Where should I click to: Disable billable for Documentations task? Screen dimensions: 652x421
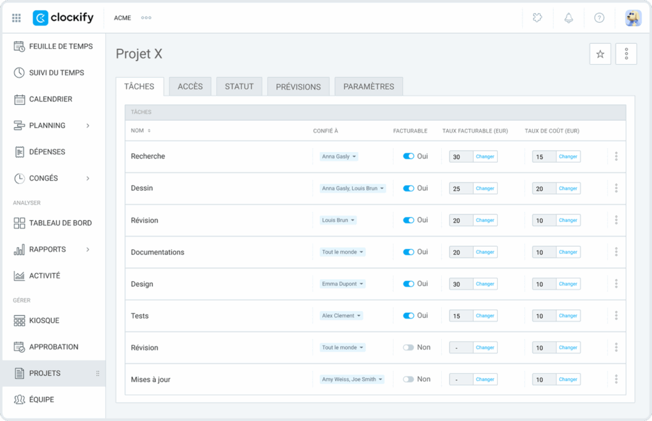click(x=408, y=252)
